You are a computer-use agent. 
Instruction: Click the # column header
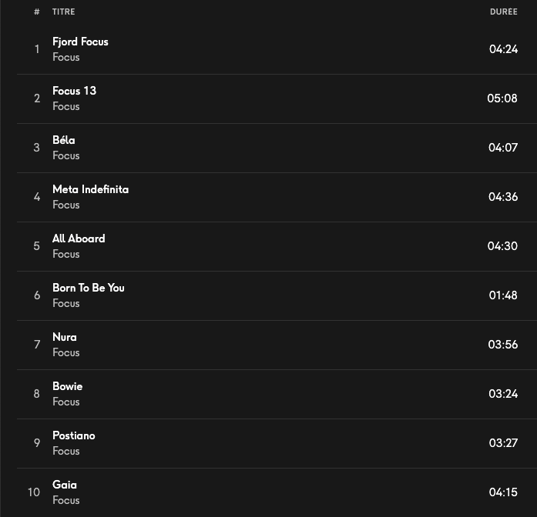pyautogui.click(x=37, y=12)
